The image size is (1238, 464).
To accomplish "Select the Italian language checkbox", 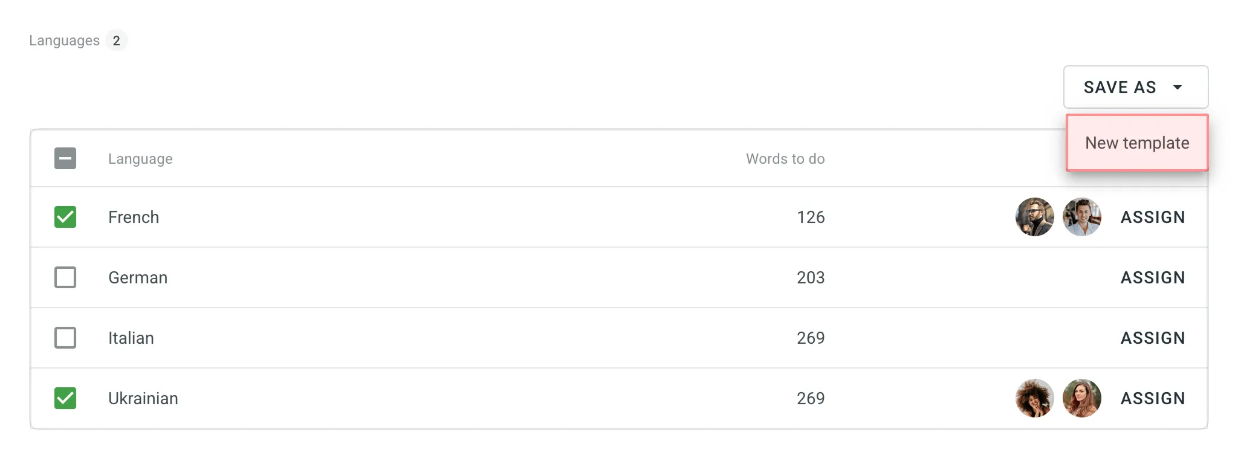I will click(65, 338).
